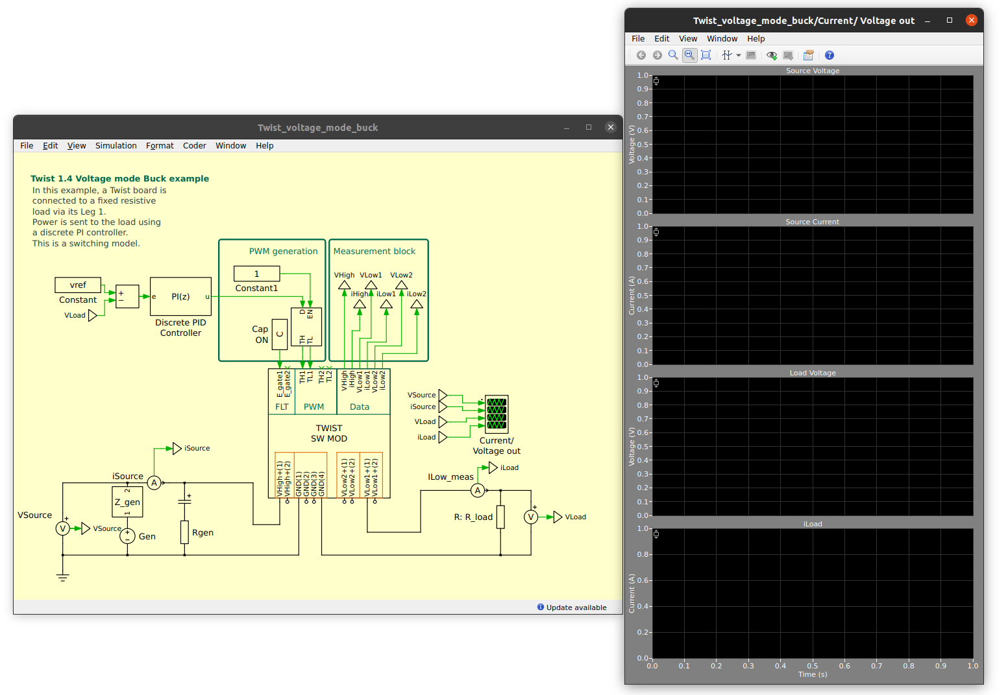Viewport: 1008px width, 695px height.
Task: Open Window menu in scope window
Action: pyautogui.click(x=722, y=38)
